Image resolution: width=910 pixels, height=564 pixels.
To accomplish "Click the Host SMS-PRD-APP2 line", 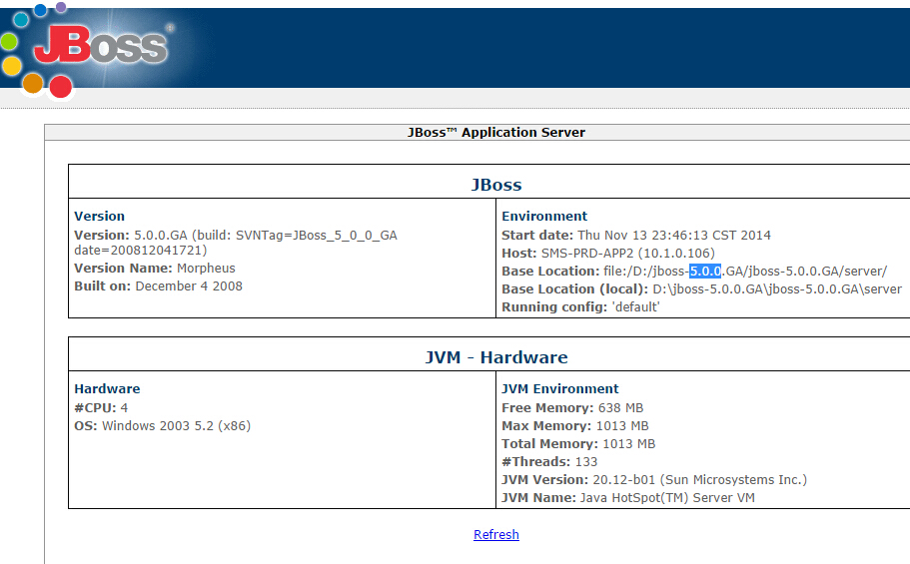I will click(x=608, y=253).
